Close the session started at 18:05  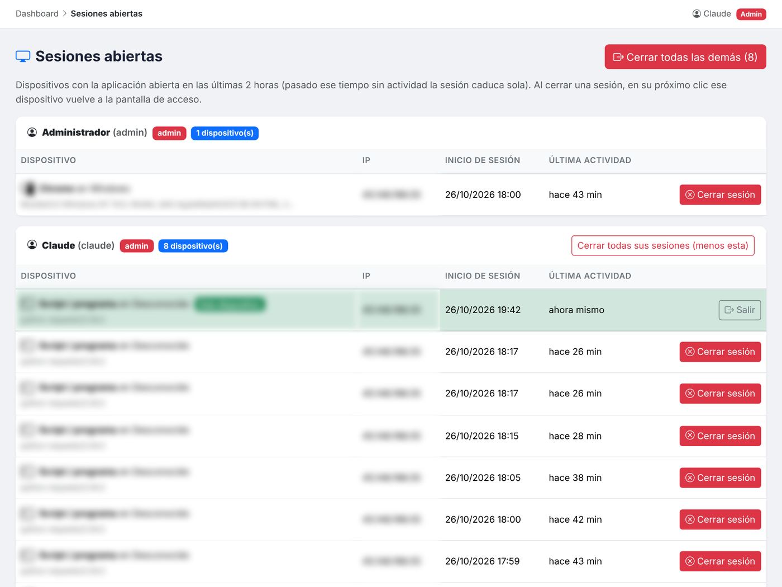pyautogui.click(x=720, y=478)
